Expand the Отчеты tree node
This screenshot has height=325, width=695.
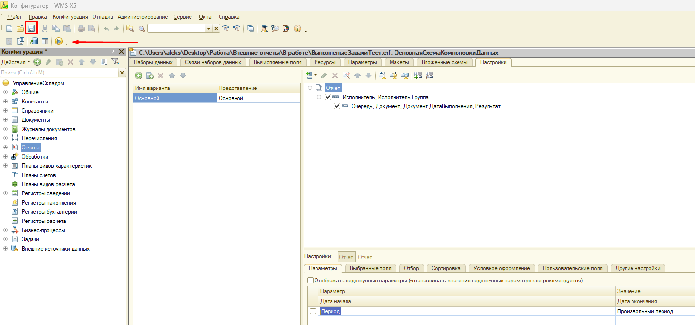coord(5,148)
